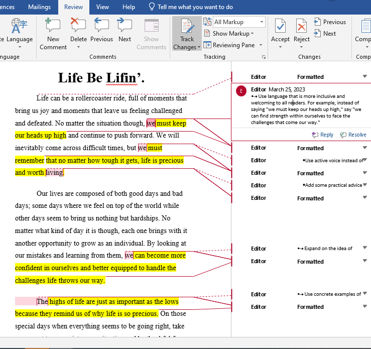
Task: Click the Reject change icon
Action: pyautogui.click(x=301, y=26)
